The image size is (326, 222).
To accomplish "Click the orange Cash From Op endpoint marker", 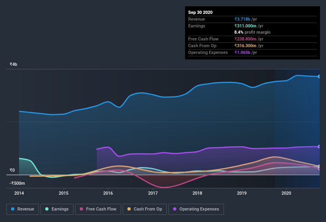I will 319,166.
